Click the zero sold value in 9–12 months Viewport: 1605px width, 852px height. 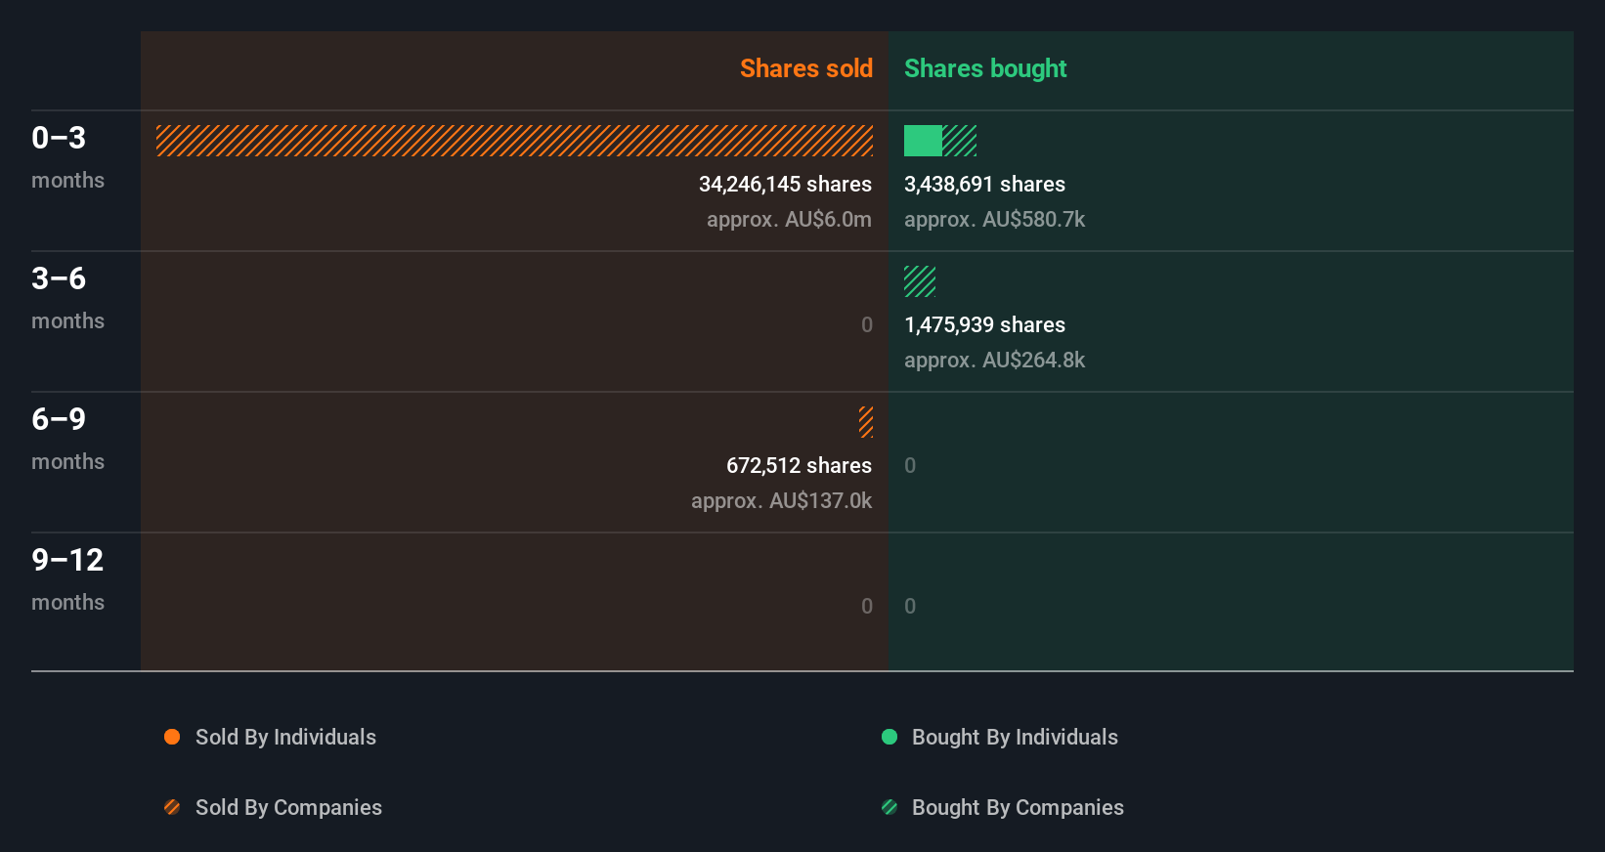click(867, 606)
